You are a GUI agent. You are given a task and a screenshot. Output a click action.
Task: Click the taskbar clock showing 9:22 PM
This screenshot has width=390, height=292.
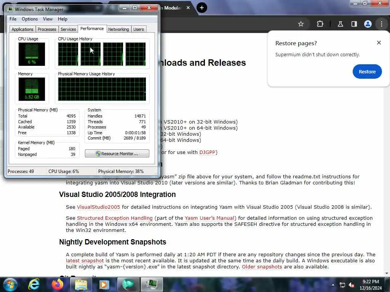coord(371,285)
